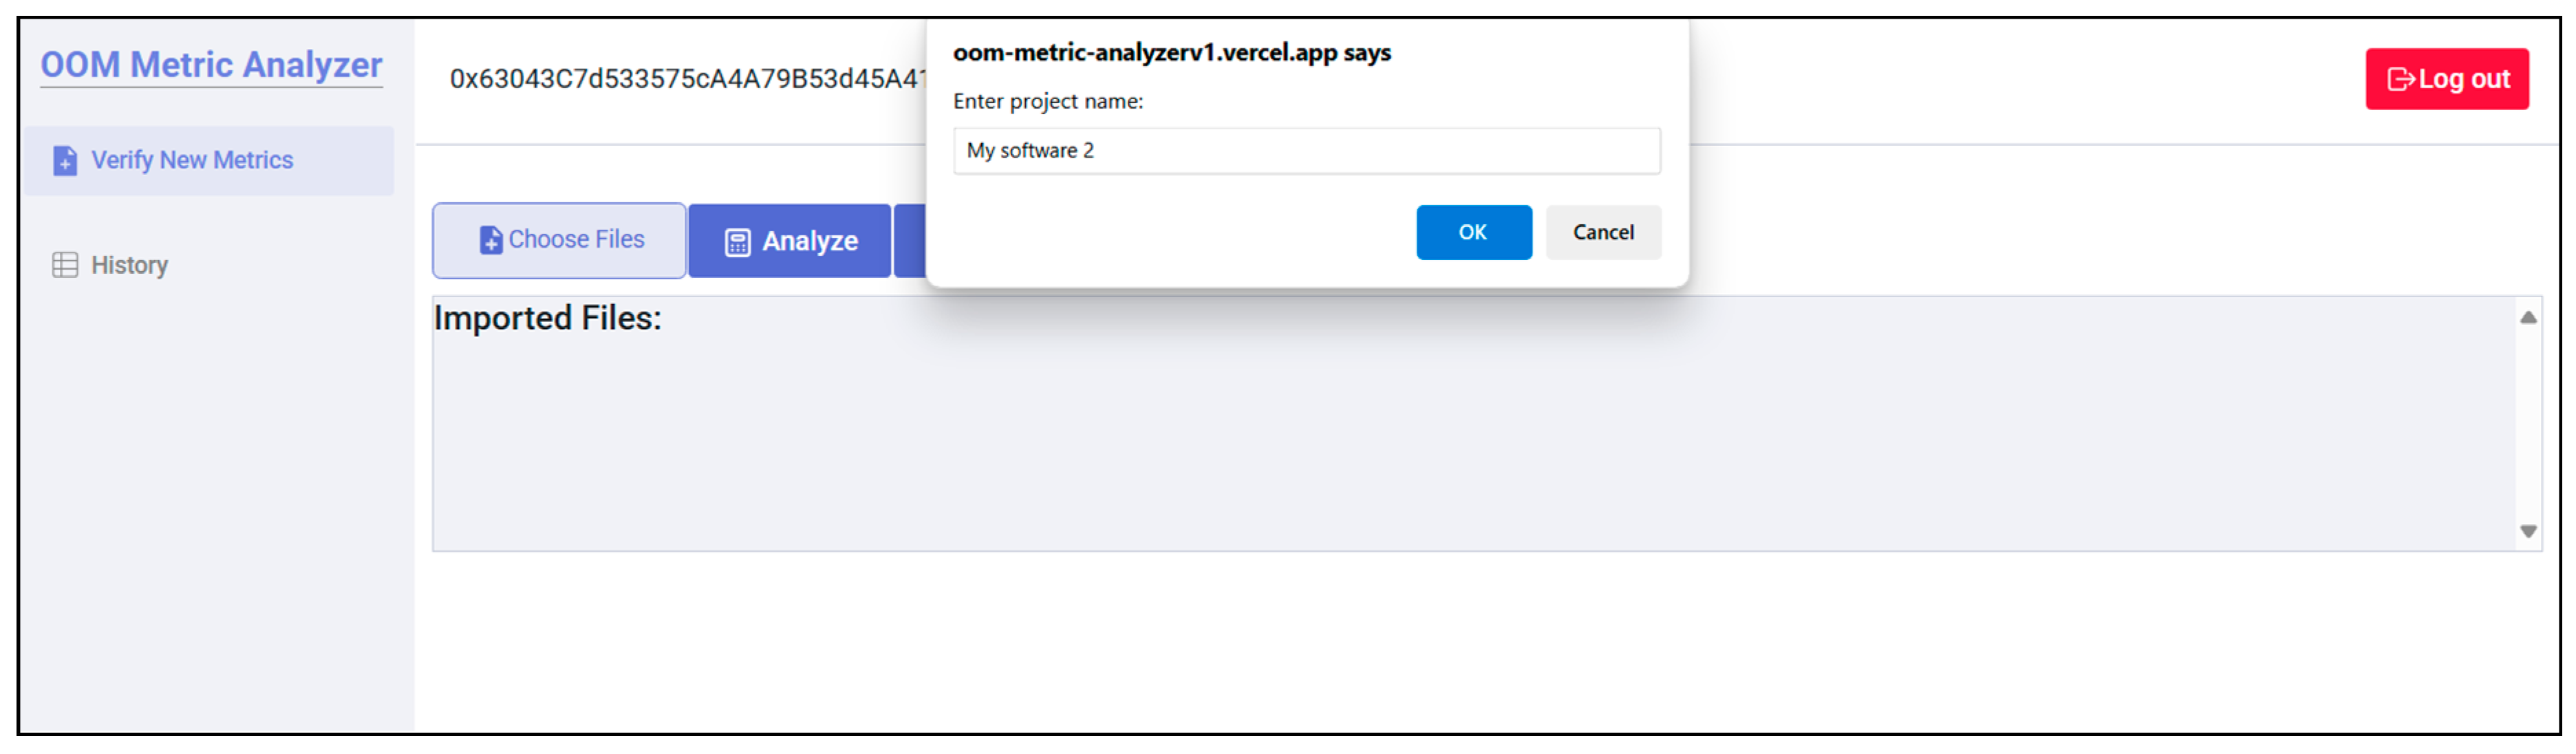The height and width of the screenshot is (754, 2576).
Task: Focus the project name input field
Action: click(x=1306, y=151)
